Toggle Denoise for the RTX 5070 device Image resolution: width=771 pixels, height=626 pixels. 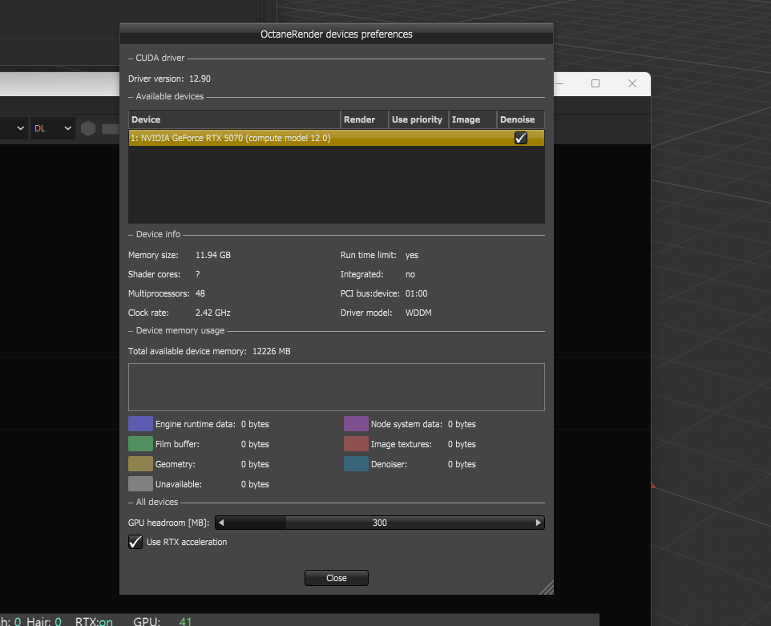(x=521, y=138)
